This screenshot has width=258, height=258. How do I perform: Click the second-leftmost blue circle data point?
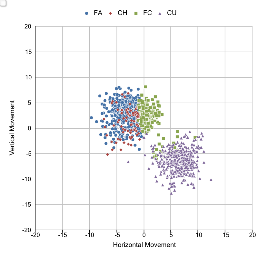(x=96, y=122)
